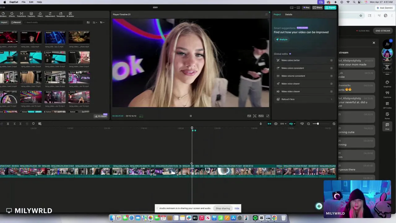Click the timeline microphone record voiceover icon
This screenshot has width=396, height=223.
(260, 124)
